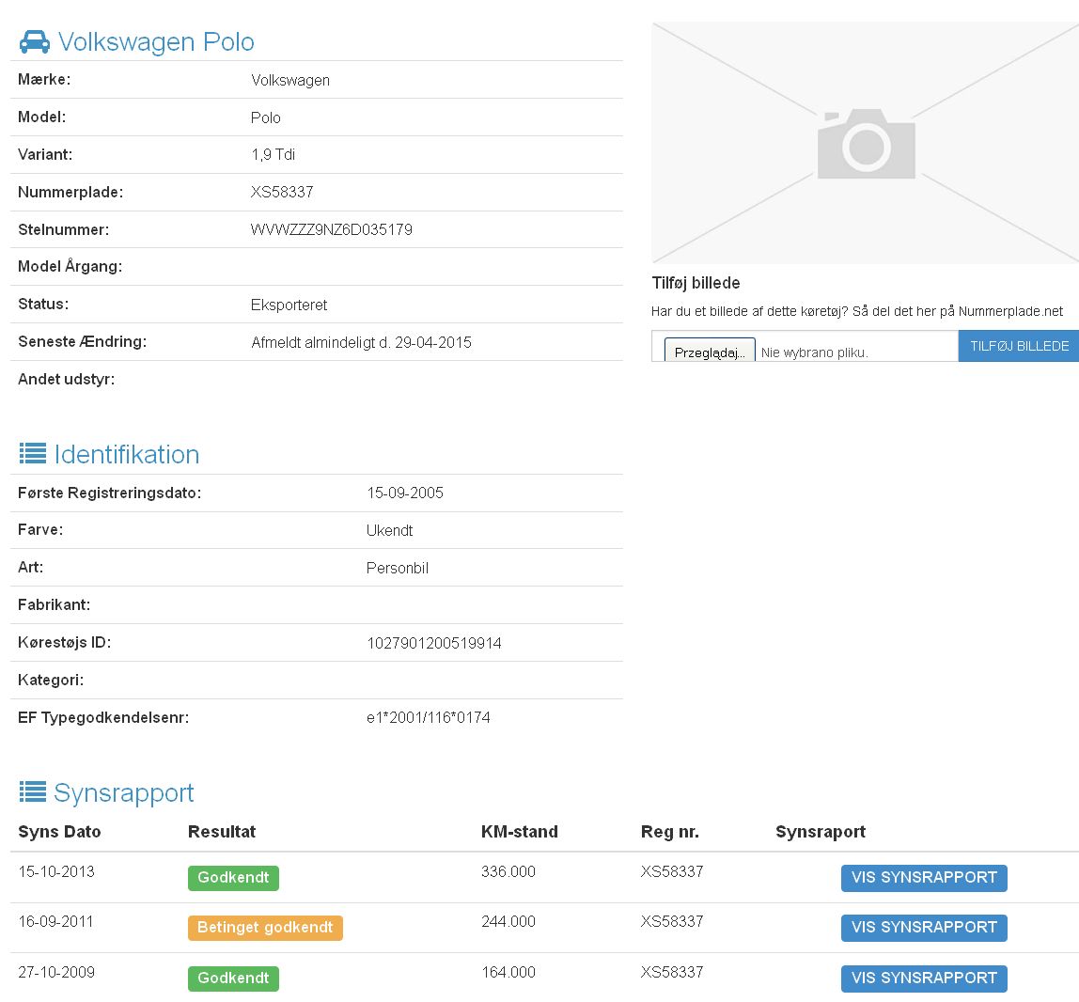Open the synsrapport for 27-10-2009
1079x1002 pixels.
pyautogui.click(x=924, y=978)
